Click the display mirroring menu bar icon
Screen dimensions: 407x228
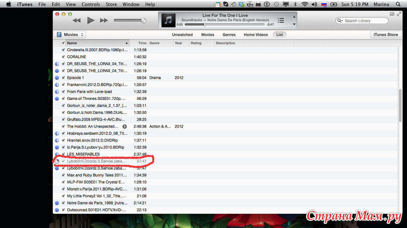tap(286, 4)
